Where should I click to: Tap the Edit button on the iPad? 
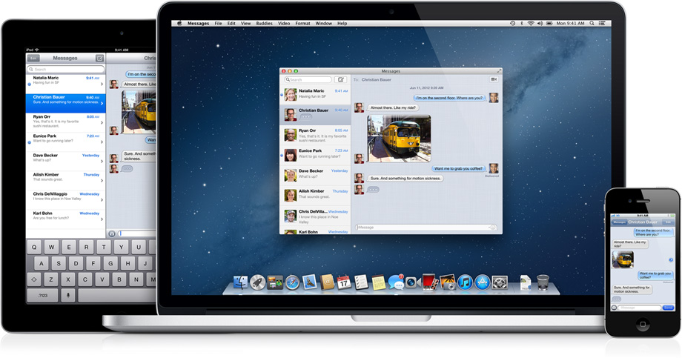pos(33,58)
